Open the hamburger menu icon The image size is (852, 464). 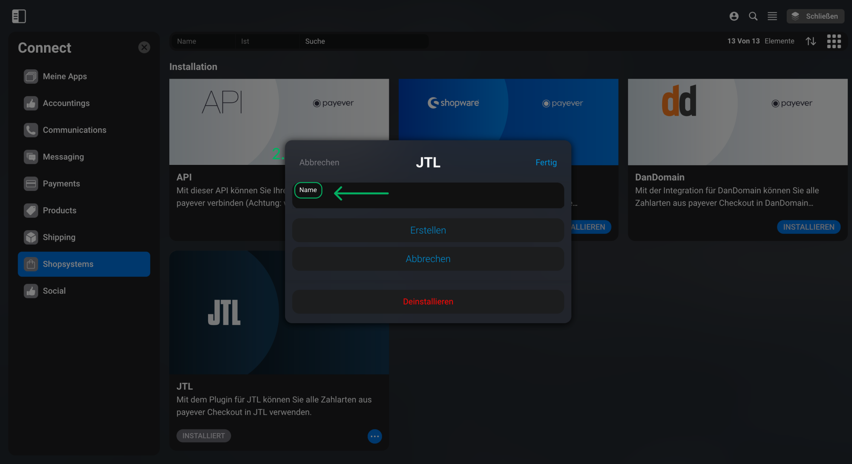[772, 16]
